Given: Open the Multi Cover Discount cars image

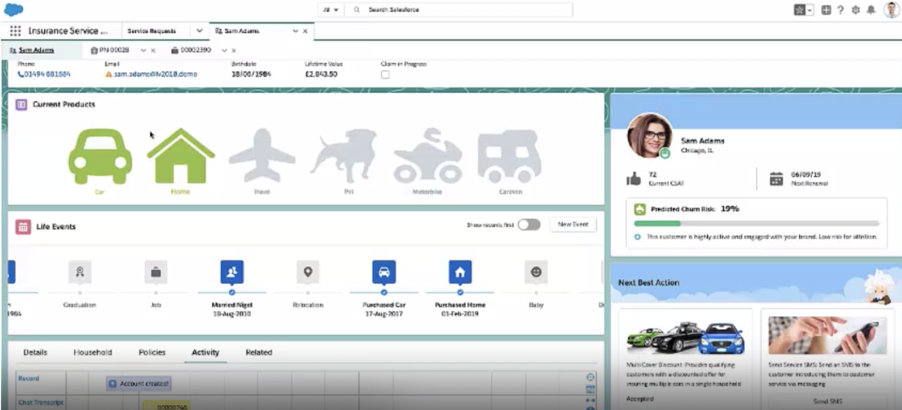Looking at the screenshot, I should click(x=685, y=335).
